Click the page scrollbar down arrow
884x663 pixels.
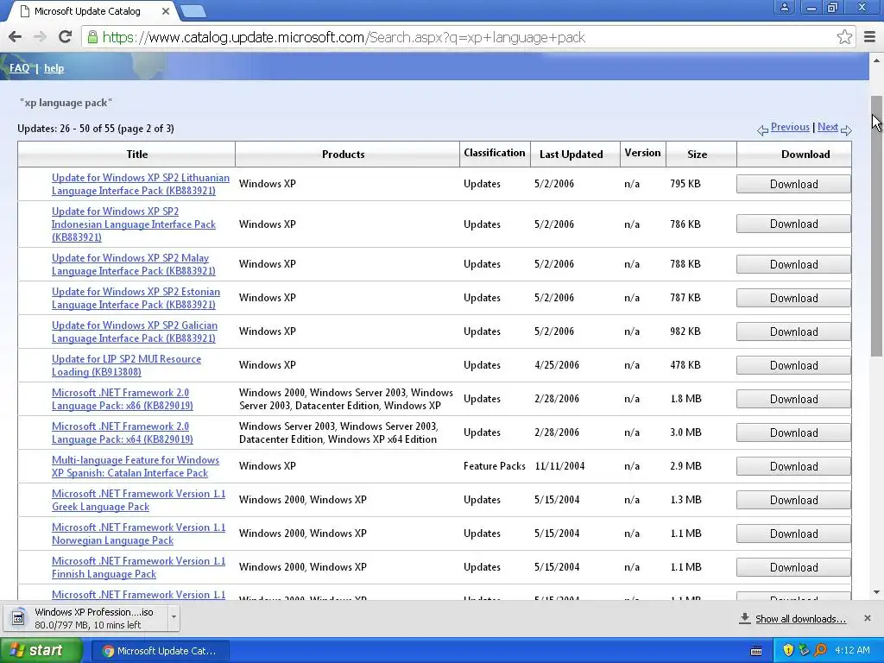(x=876, y=592)
